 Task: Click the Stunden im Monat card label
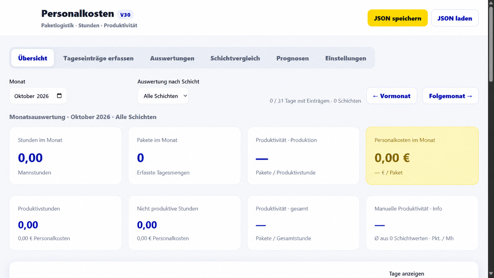pyautogui.click(x=40, y=140)
